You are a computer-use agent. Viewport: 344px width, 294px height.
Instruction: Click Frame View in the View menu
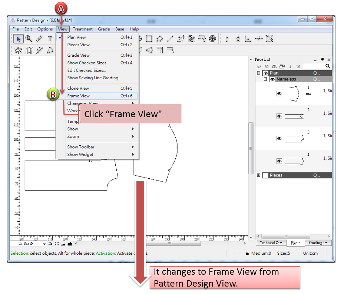point(79,96)
